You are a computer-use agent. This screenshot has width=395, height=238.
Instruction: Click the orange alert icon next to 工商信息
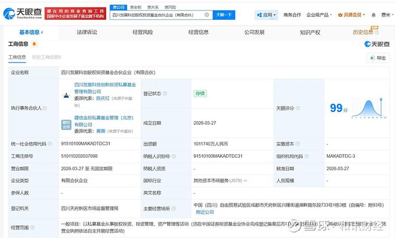34,44
